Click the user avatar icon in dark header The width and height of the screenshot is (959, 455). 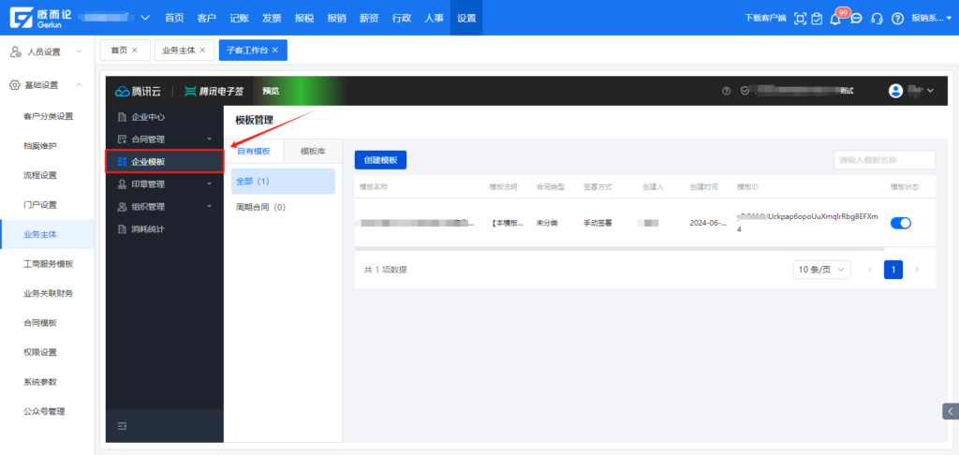[x=896, y=91]
